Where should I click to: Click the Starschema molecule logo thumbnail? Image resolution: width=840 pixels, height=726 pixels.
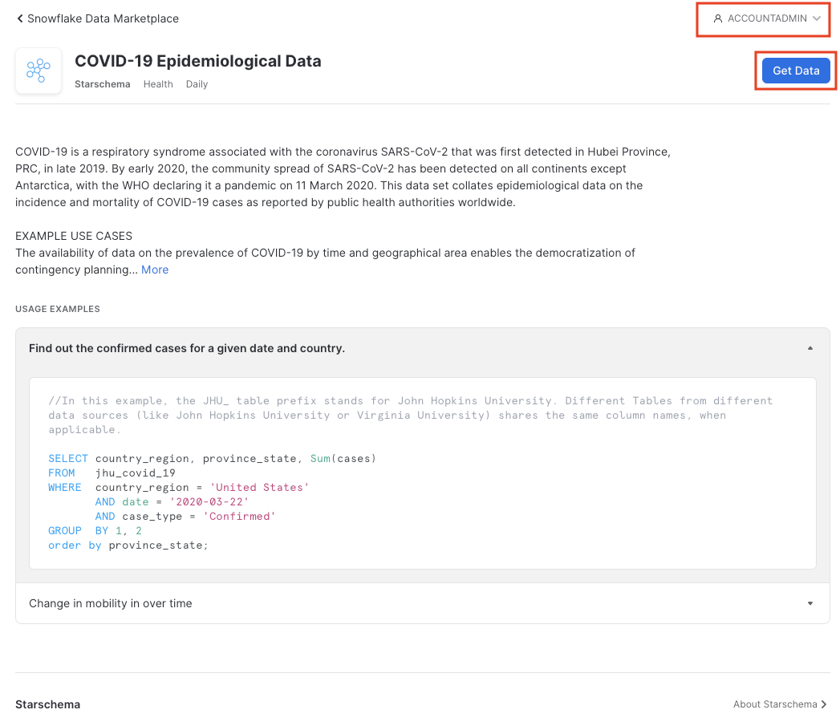coord(39,71)
